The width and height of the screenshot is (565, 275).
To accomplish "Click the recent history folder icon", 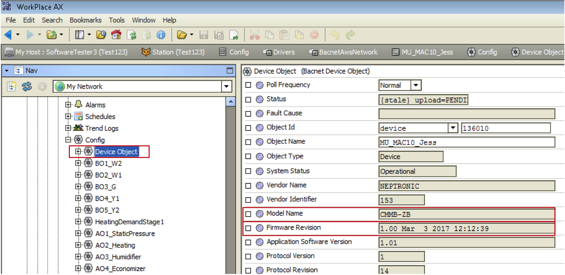I will coord(101,35).
